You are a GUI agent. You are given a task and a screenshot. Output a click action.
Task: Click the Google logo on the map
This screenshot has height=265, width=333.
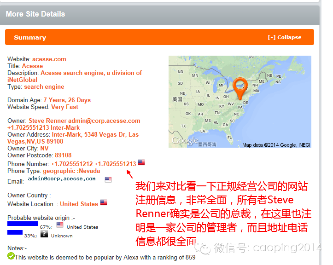(x=185, y=140)
